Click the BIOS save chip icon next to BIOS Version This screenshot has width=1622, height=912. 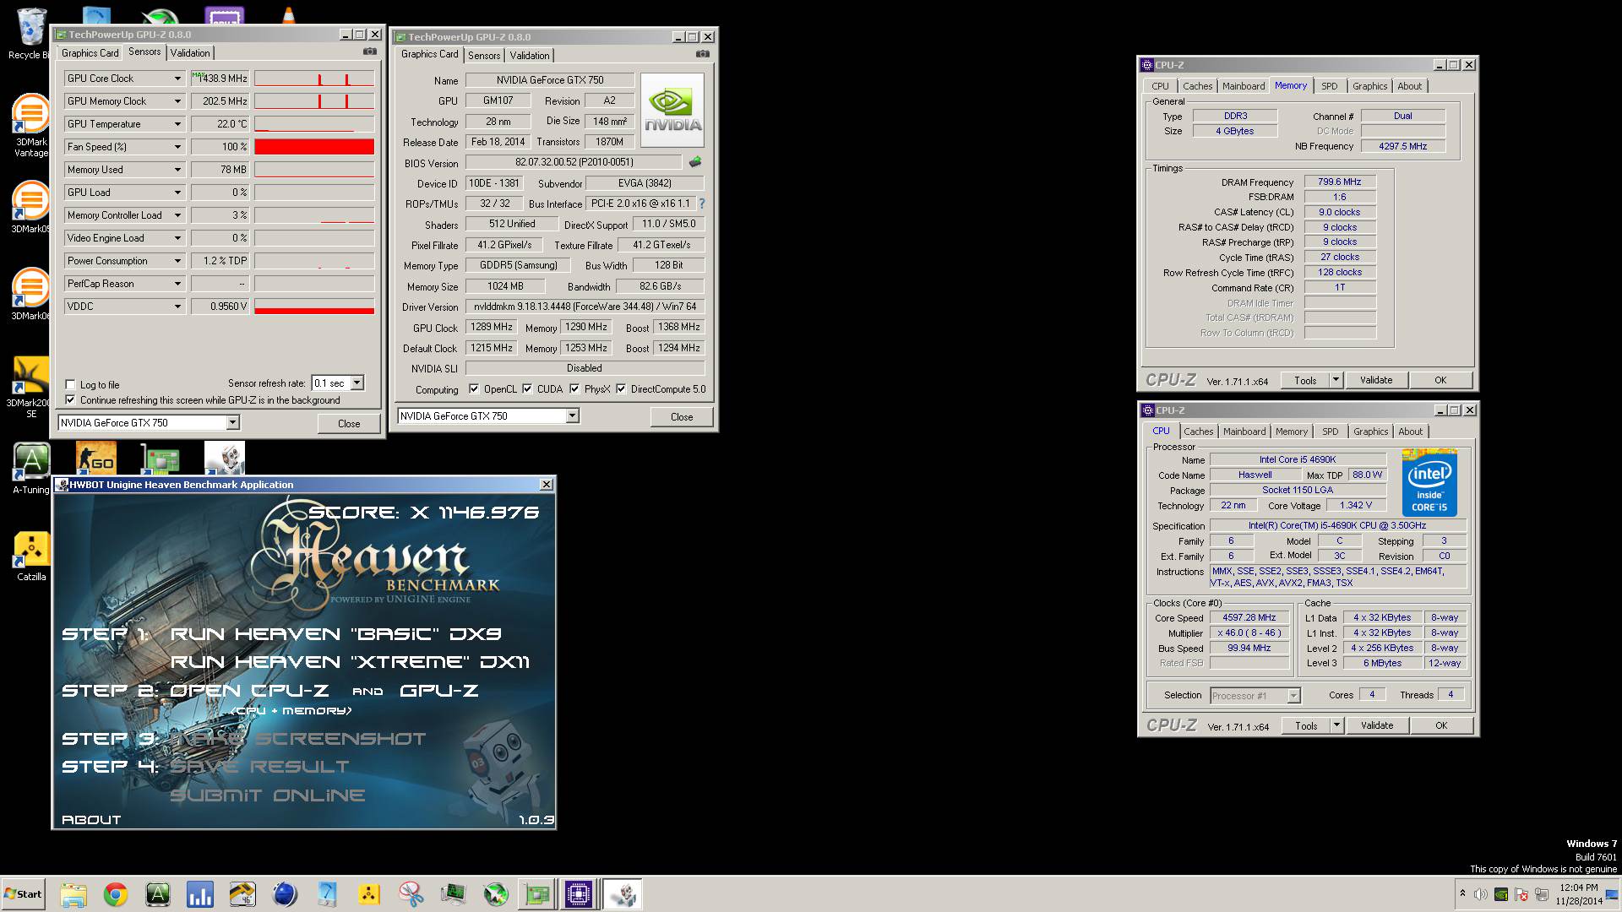coord(694,162)
